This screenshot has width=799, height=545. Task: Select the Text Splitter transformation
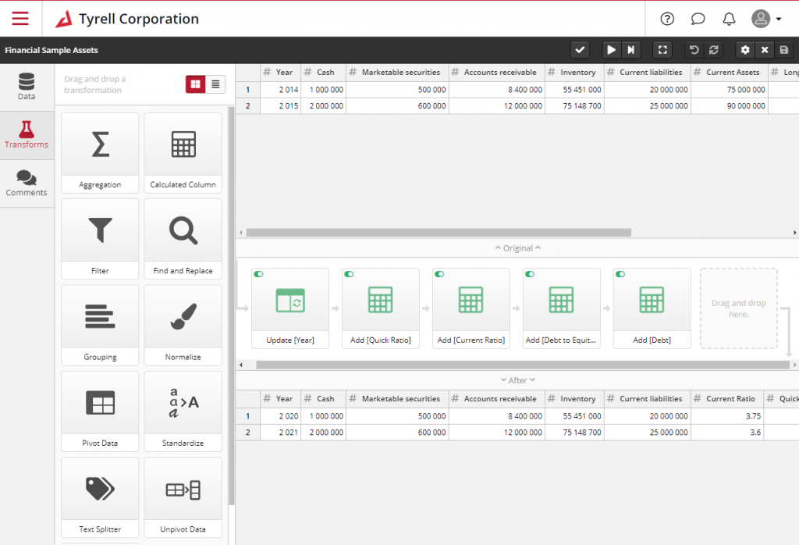tap(100, 497)
